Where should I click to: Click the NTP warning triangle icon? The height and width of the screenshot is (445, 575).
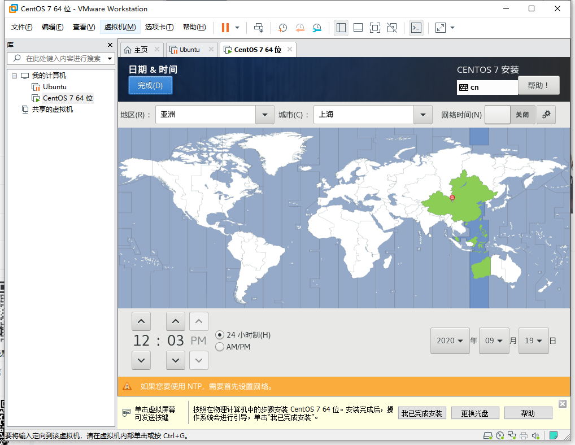127,386
